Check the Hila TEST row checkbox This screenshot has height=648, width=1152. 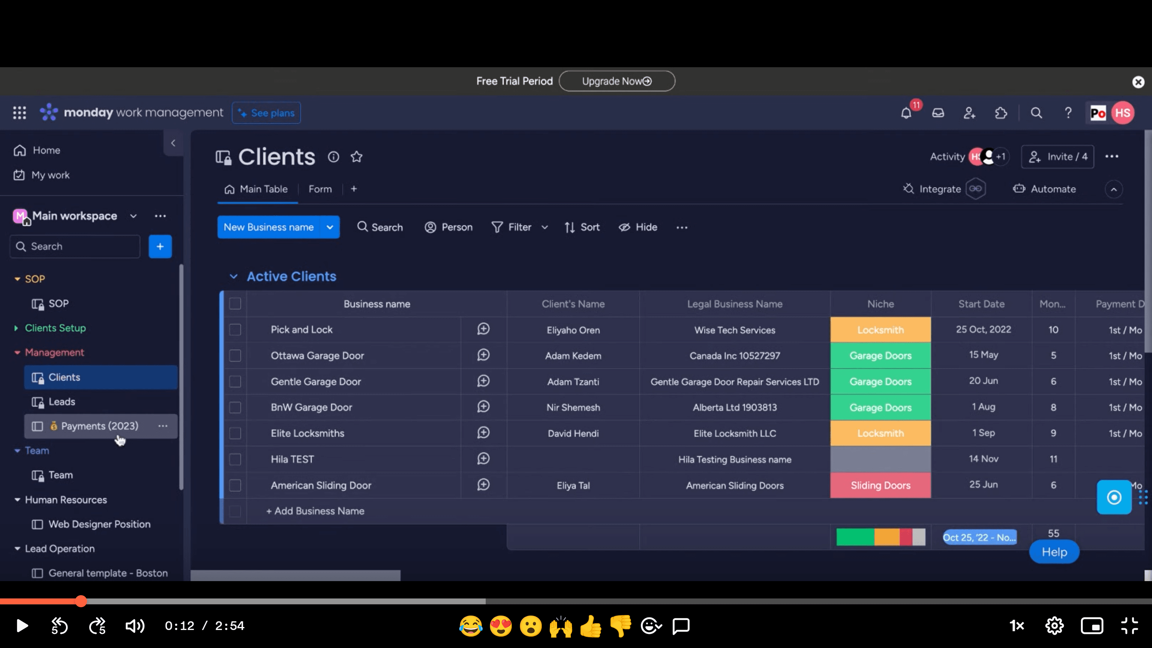click(x=235, y=459)
